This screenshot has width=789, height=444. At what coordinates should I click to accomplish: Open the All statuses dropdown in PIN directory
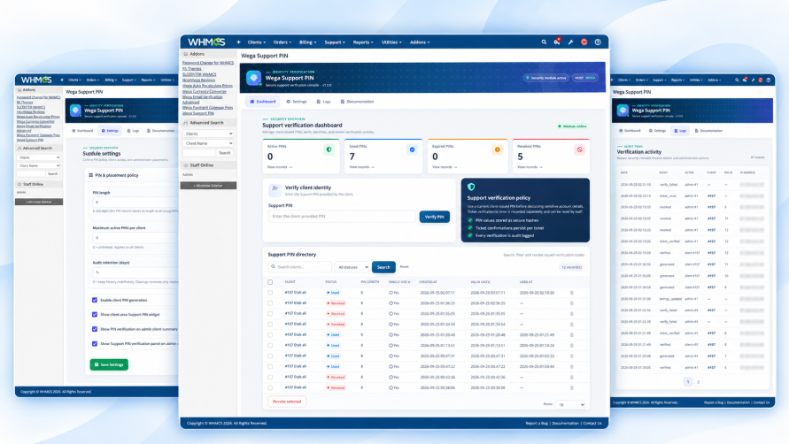tap(352, 267)
